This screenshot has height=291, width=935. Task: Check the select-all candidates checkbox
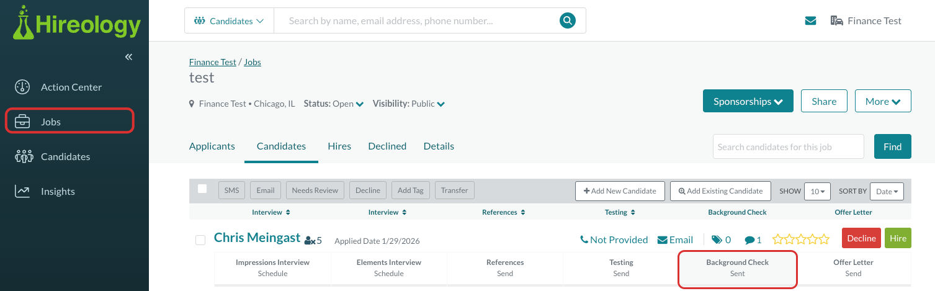coord(202,189)
